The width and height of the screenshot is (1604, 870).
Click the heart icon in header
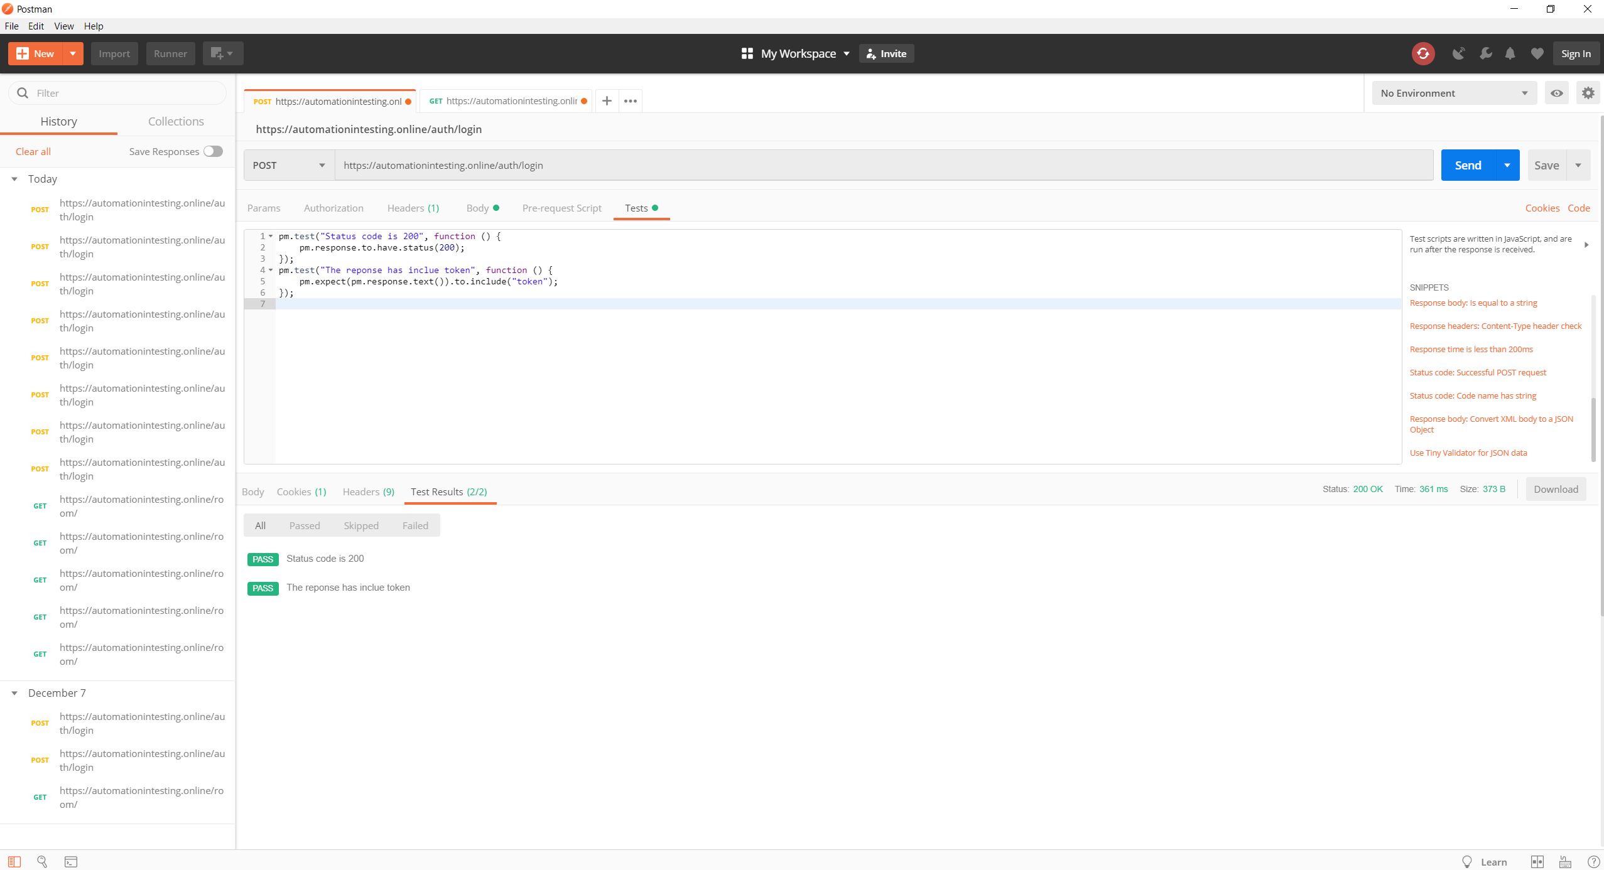click(x=1537, y=53)
